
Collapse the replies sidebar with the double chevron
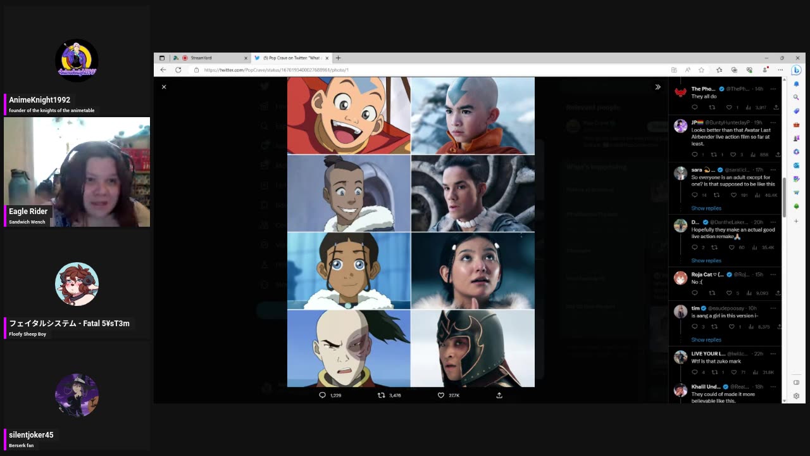point(657,87)
